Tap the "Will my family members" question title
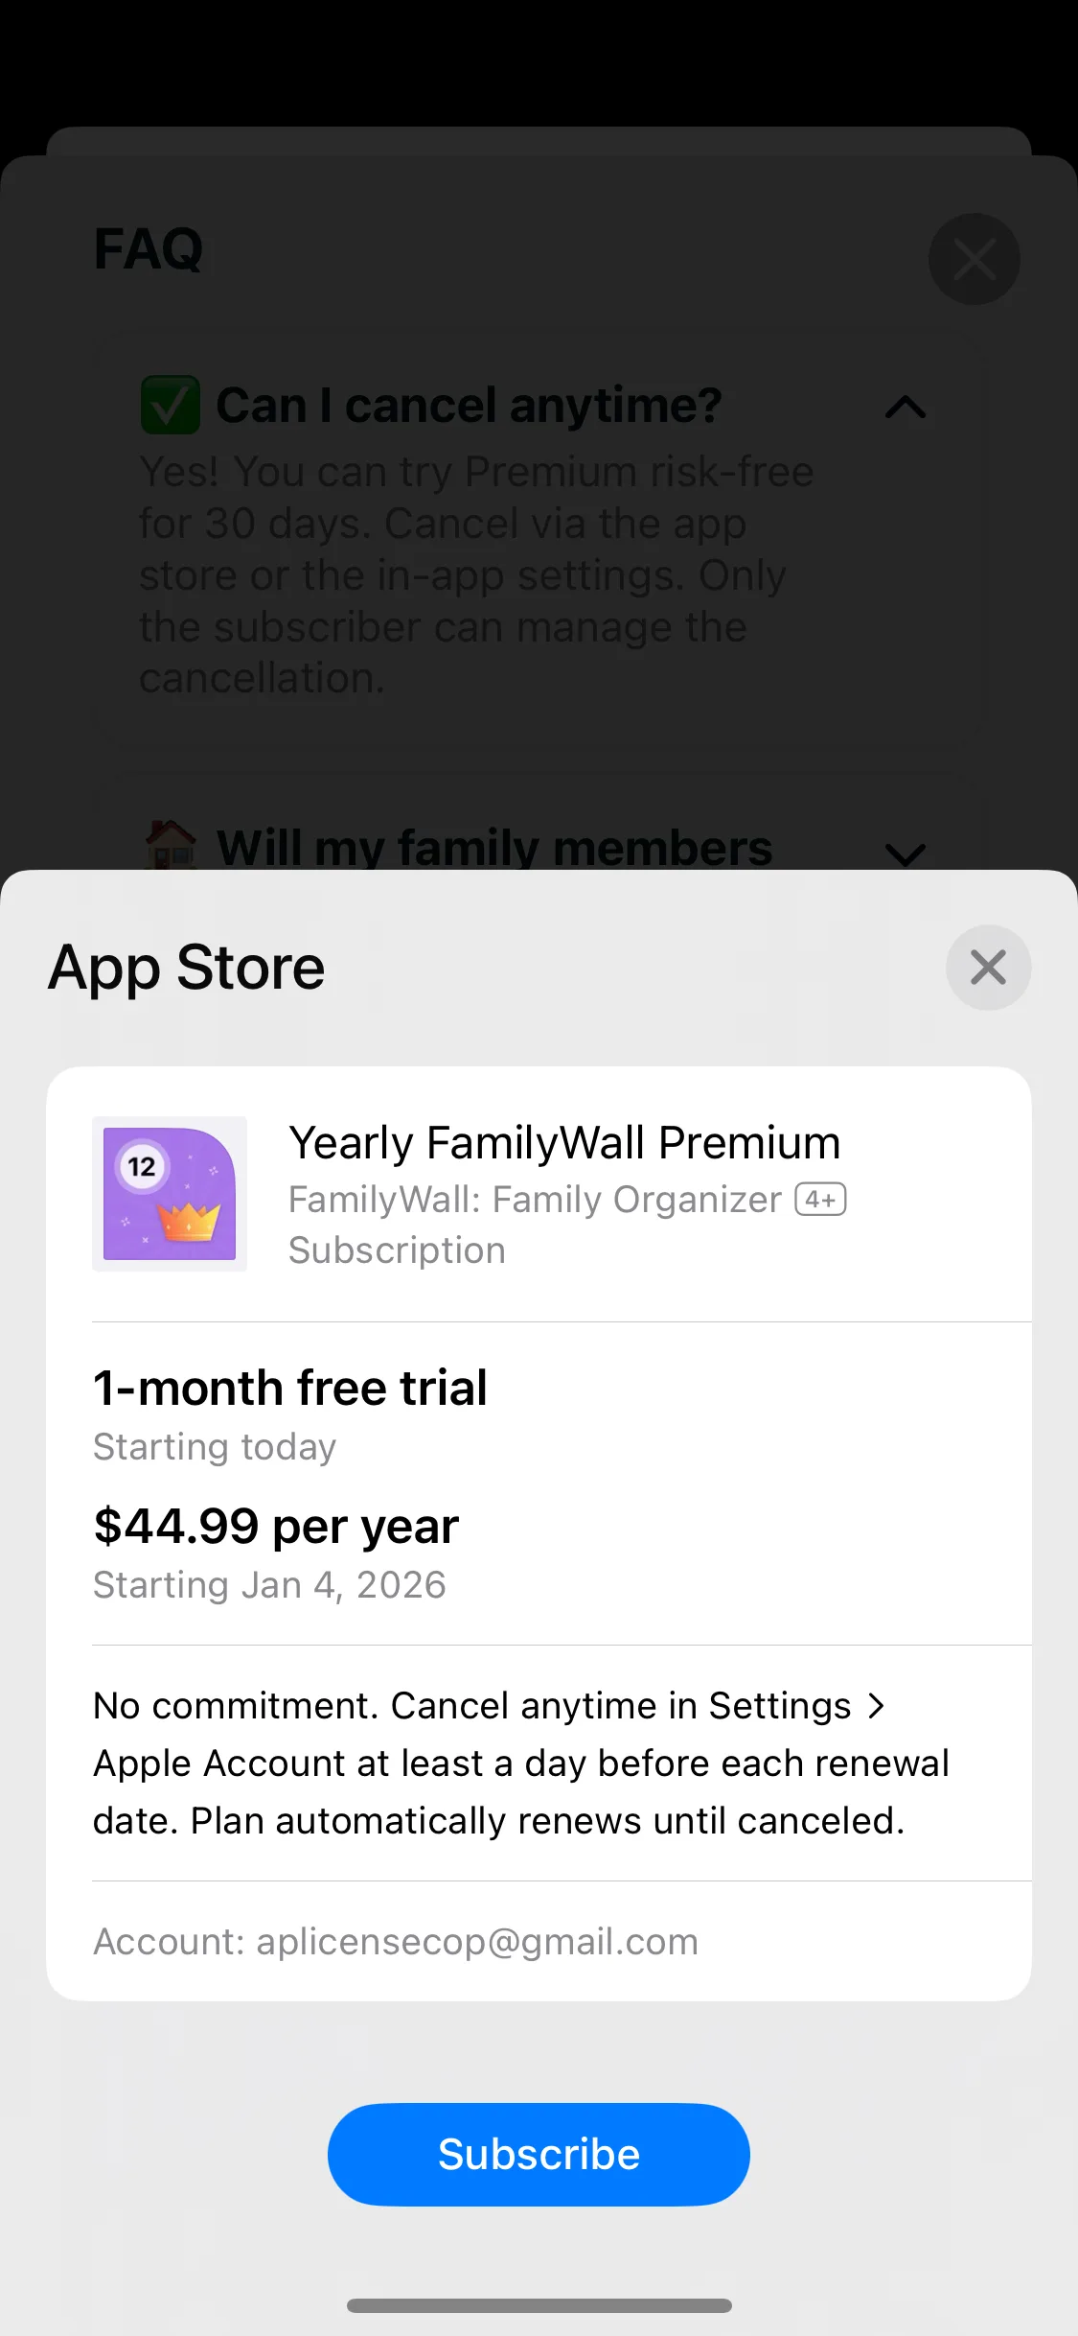This screenshot has height=2336, width=1078. (493, 848)
